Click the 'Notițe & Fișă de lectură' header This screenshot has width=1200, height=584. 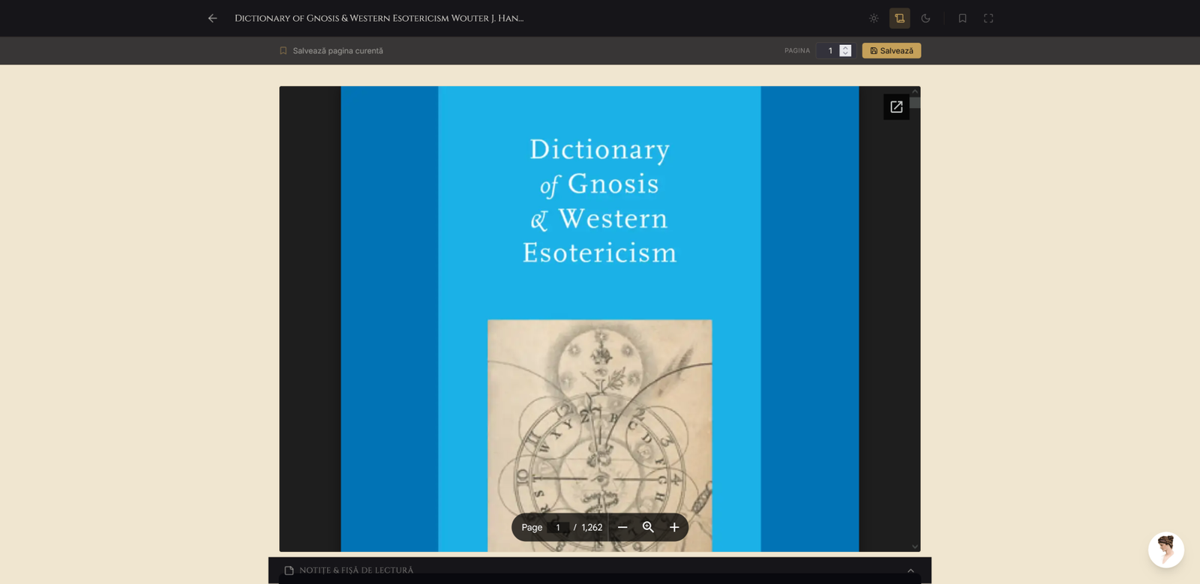(600, 571)
